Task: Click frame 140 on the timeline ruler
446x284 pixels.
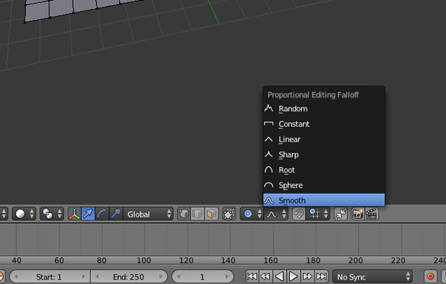Action: [228, 260]
